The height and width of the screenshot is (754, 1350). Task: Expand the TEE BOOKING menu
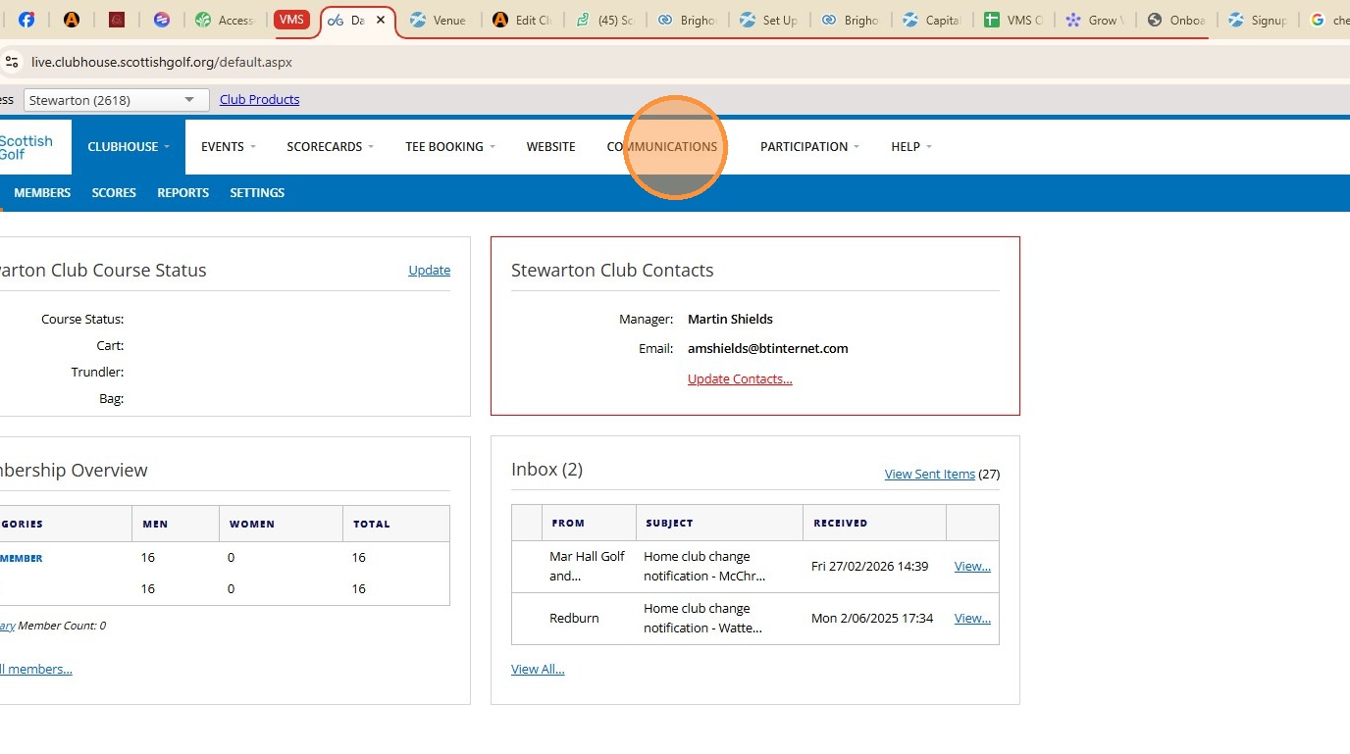click(450, 147)
